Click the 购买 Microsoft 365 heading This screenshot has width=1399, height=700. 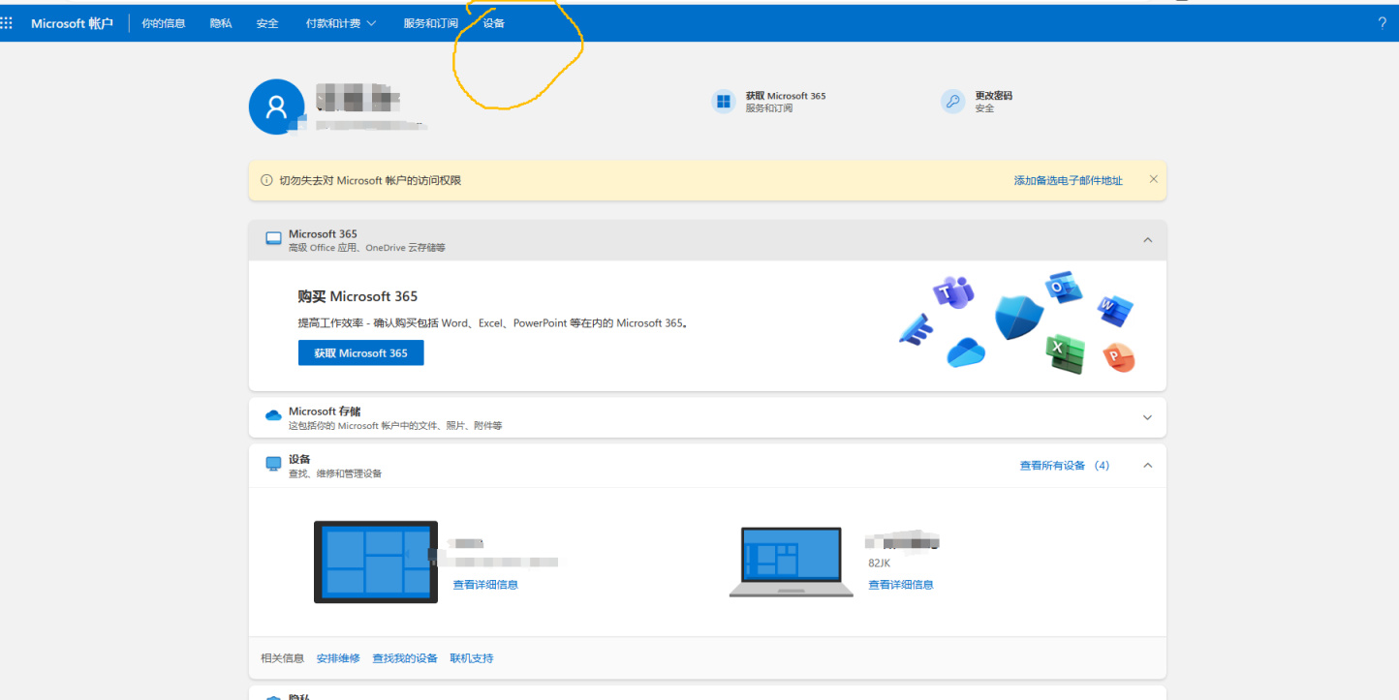tap(358, 296)
